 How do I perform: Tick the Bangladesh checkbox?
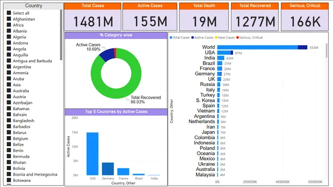(x=9, y=121)
